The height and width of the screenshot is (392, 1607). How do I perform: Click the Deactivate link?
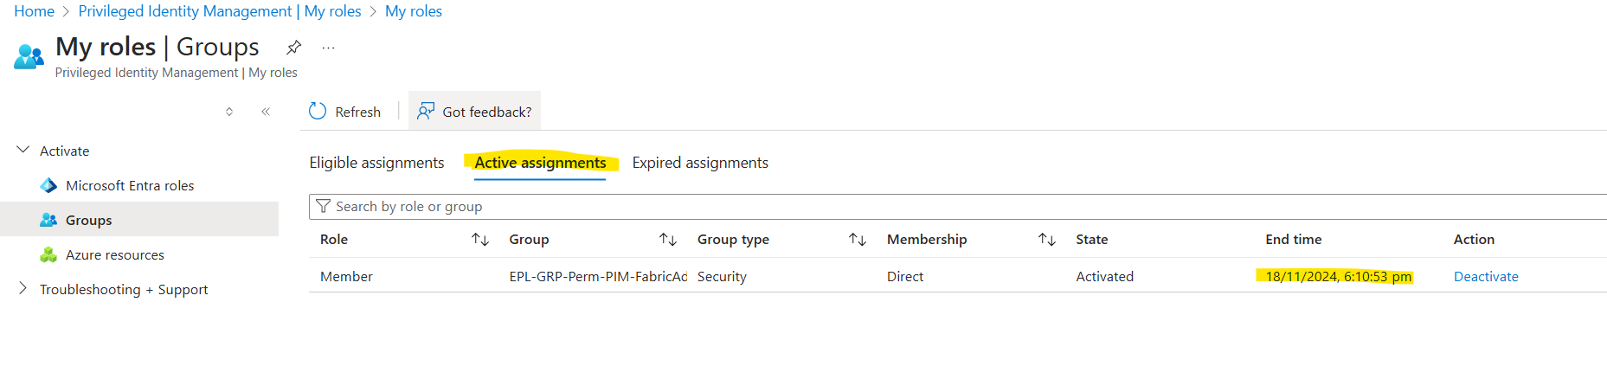click(1486, 277)
